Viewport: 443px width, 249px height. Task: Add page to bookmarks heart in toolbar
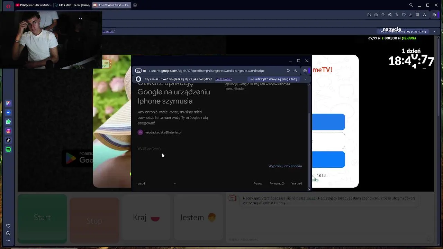404,15
